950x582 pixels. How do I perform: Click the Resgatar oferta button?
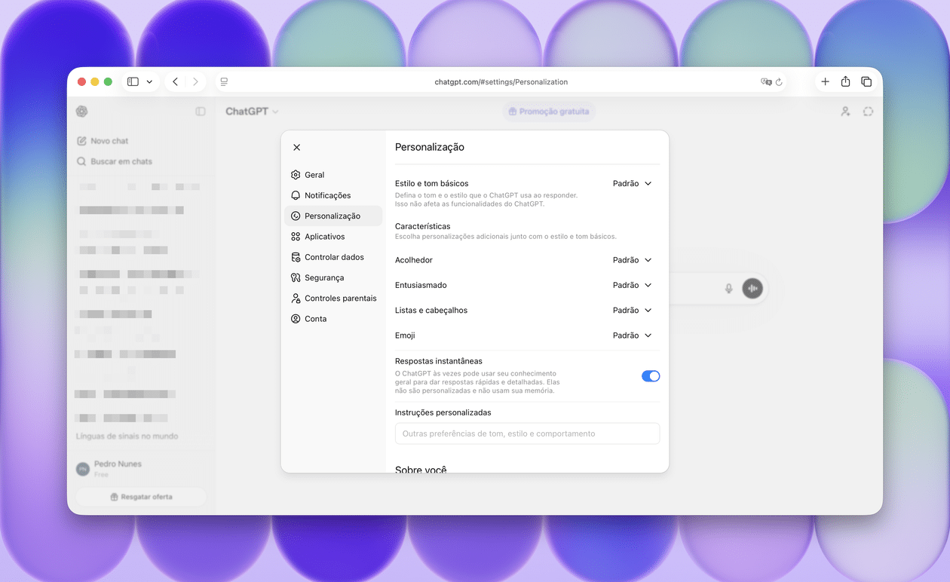coord(141,497)
